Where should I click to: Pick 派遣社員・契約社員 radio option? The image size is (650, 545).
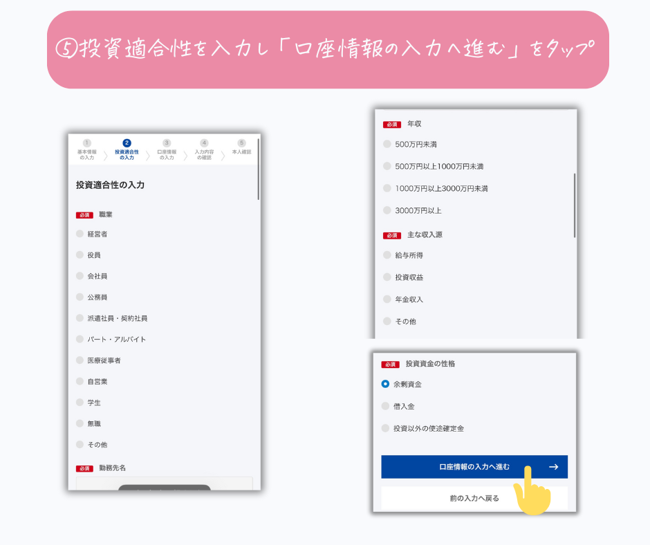point(80,318)
